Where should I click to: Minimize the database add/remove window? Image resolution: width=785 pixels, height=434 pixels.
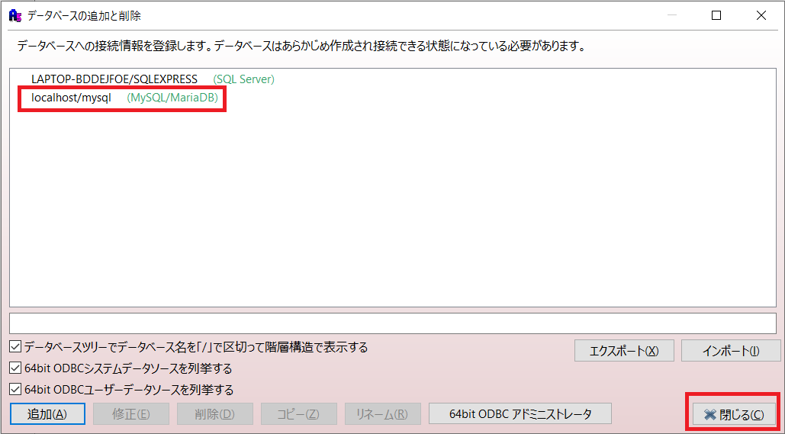672,15
